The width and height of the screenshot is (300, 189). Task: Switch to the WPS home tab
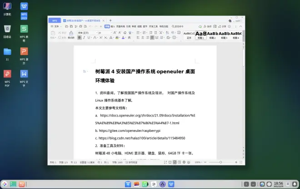click(55, 20)
